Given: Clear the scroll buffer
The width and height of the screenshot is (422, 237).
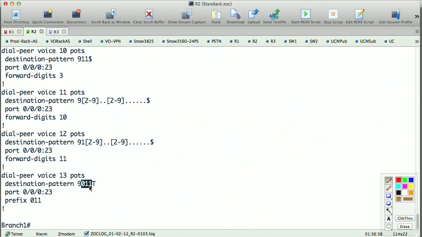Looking at the screenshot, I should click(x=149, y=17).
